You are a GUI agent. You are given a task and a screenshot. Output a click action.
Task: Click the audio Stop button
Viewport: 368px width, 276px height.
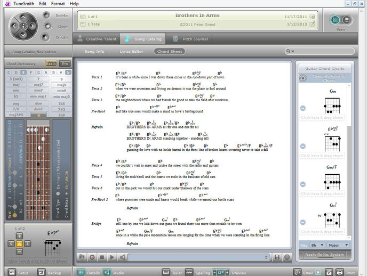pyautogui.click(x=102, y=257)
